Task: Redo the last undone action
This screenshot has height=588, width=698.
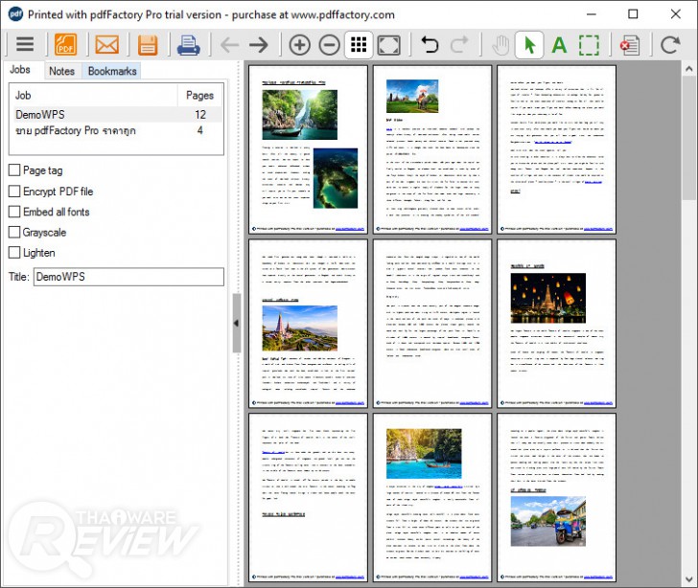Action: (459, 44)
